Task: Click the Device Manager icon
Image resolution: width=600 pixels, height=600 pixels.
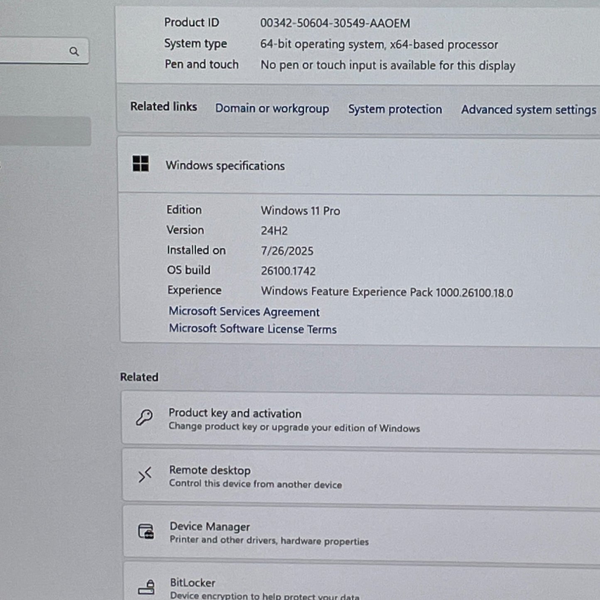Action: [146, 531]
